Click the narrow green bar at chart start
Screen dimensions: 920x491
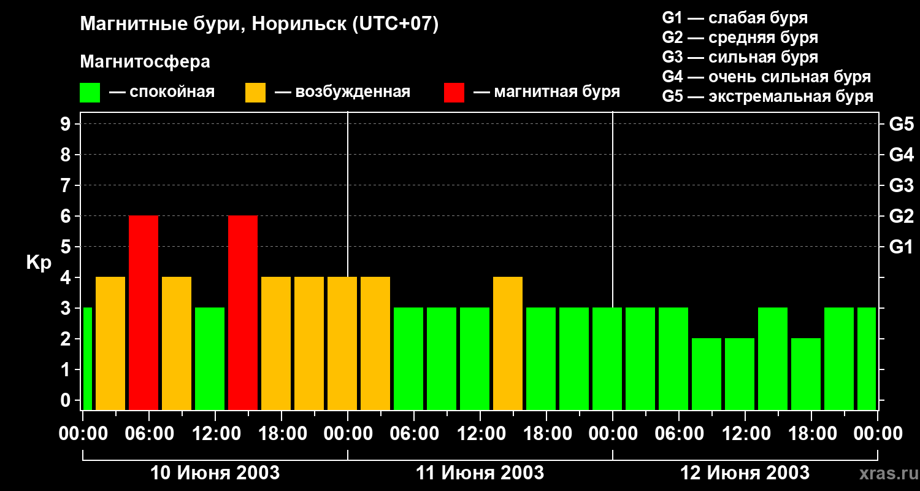click(87, 359)
